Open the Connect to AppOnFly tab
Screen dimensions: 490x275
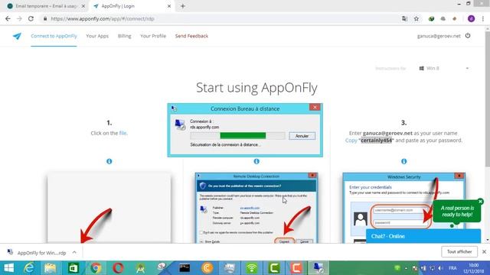[x=54, y=36]
